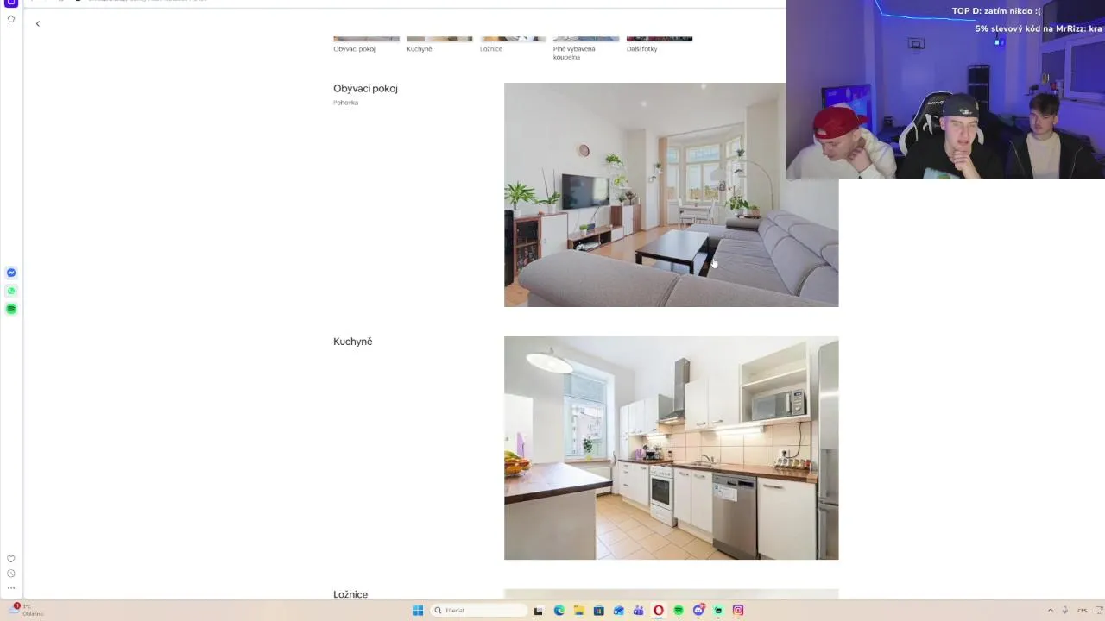Switch to Opera on the taskbar
The image size is (1105, 621).
click(658, 611)
